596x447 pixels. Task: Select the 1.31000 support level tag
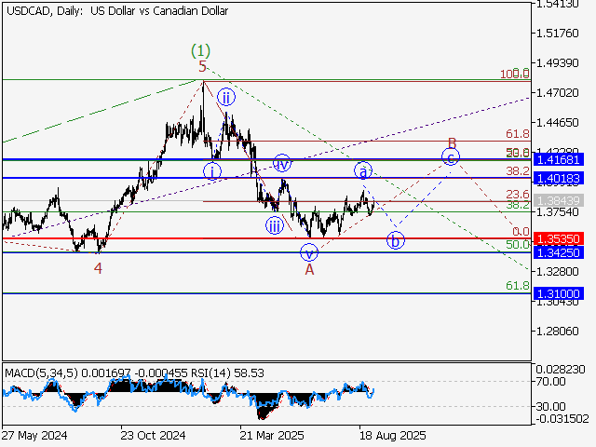(x=560, y=293)
